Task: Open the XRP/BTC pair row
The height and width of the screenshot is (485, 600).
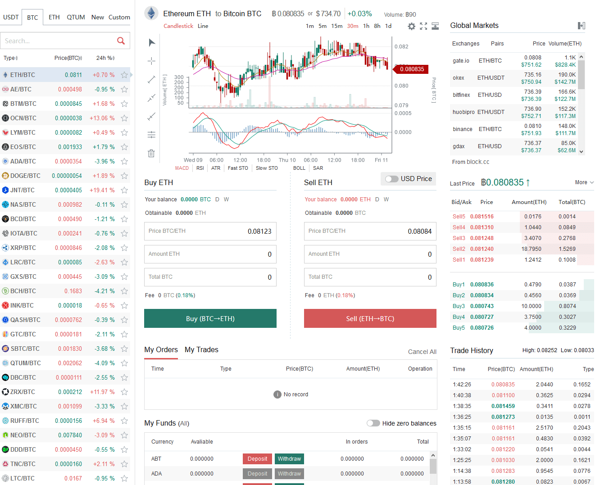Action: (65, 248)
